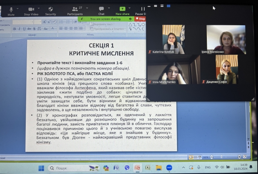258x174 pixels.
Task: Switch PowerPoint to Slide Sorter view
Action: 195,157
